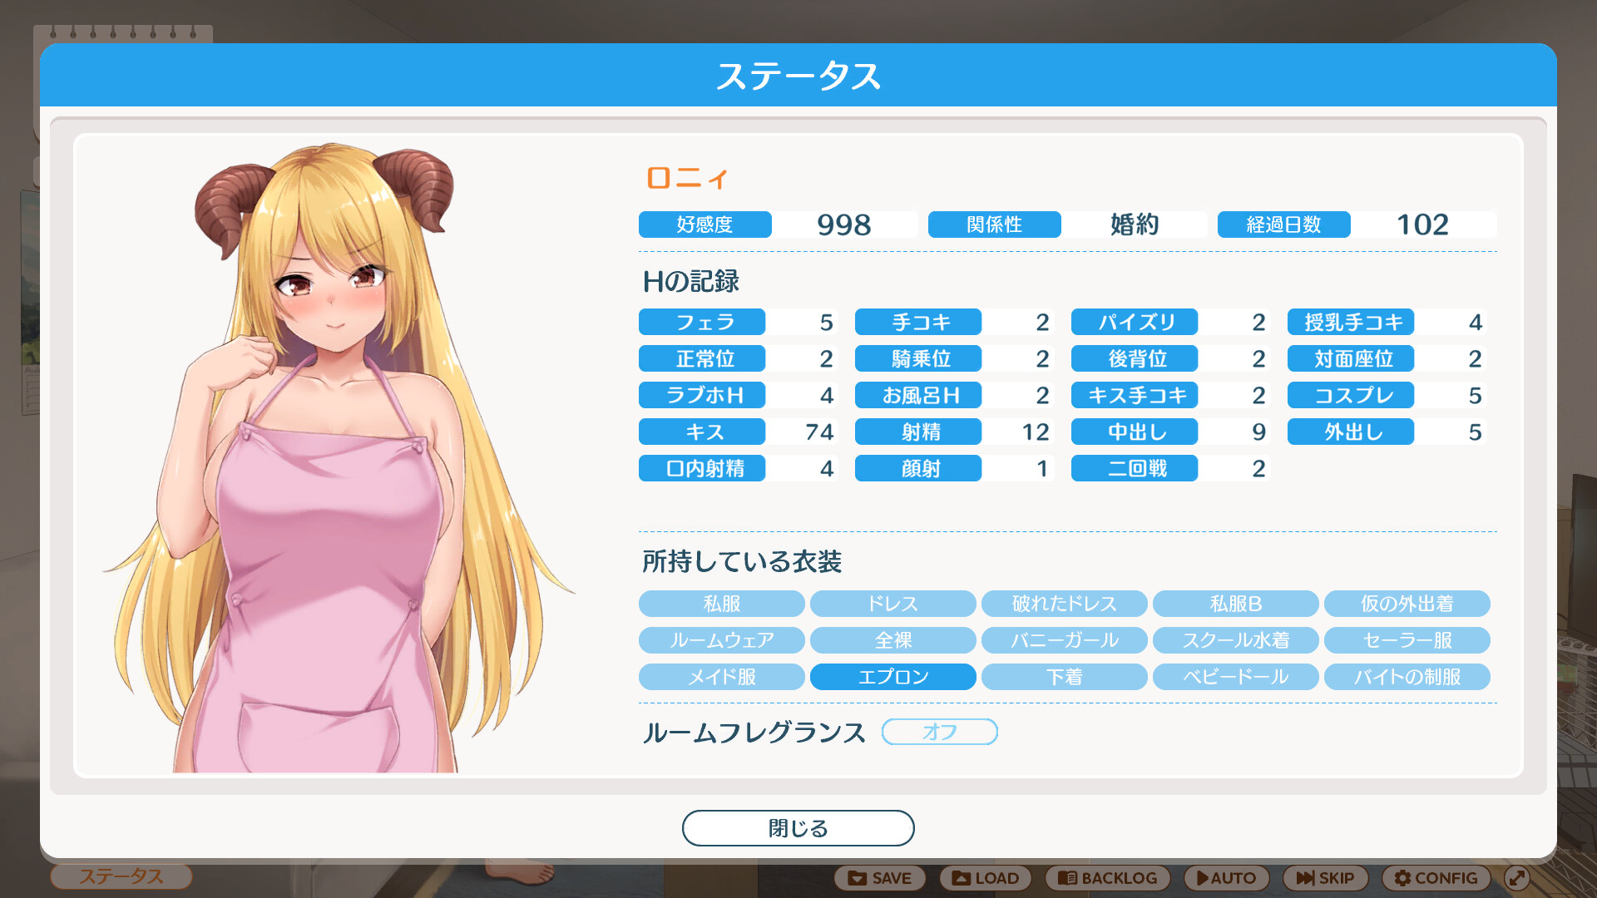This screenshot has height=898, width=1597.
Task: Select the メイド服 outfit
Action: [721, 676]
